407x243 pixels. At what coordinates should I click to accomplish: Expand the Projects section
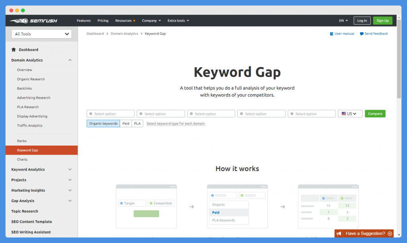(70, 180)
